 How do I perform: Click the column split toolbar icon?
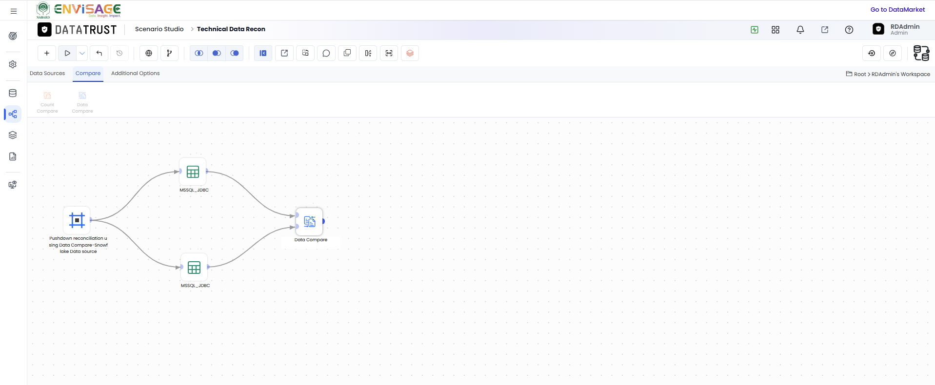click(368, 53)
